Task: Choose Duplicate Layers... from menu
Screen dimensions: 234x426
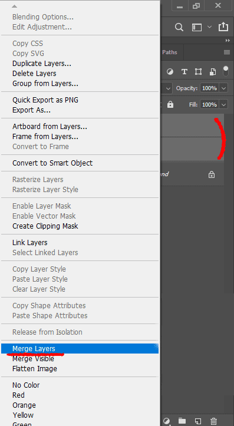Action: pos(42,64)
